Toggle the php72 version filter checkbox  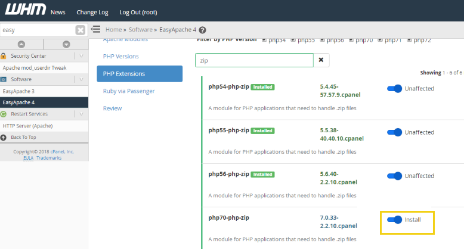point(409,40)
